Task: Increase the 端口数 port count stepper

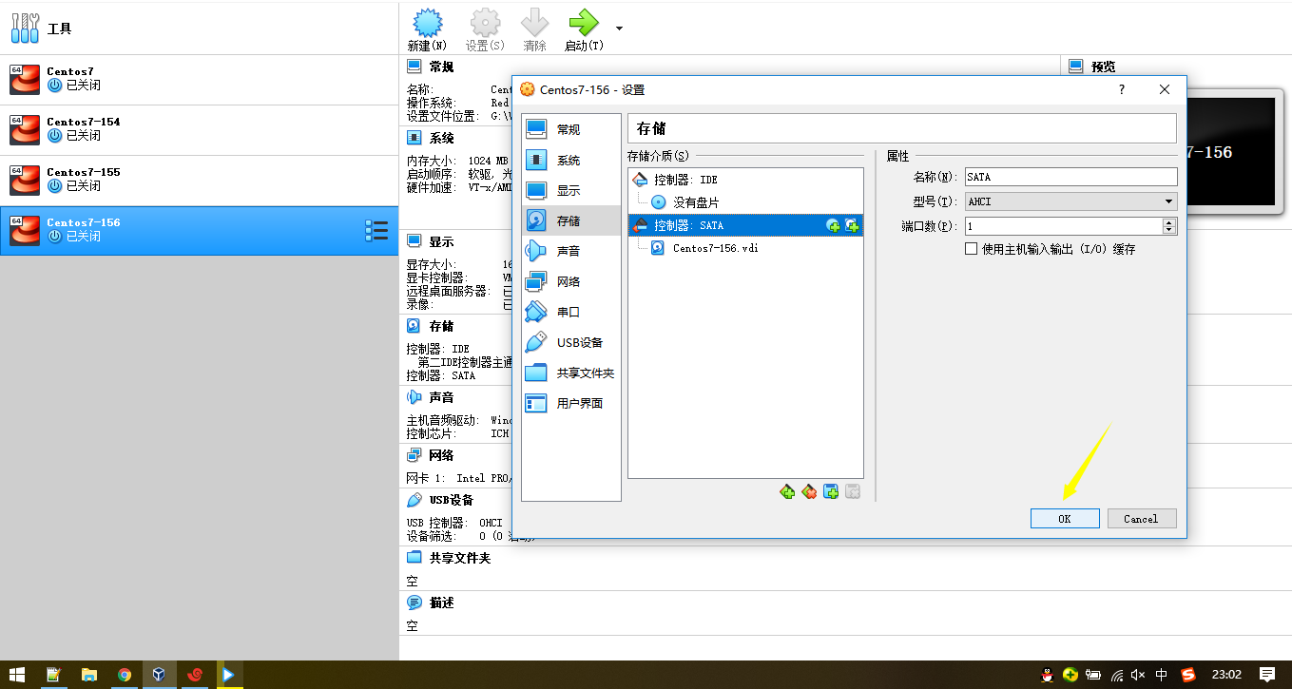Action: click(1169, 222)
